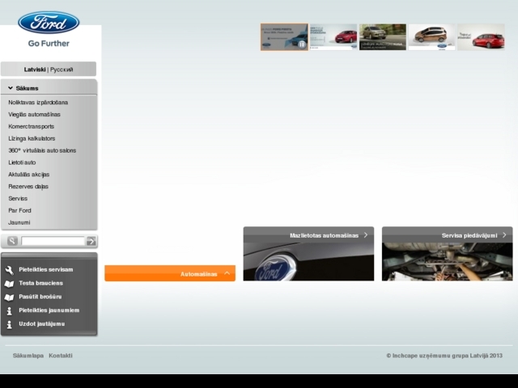
Task: Click the Pieteikties jaunumiem link
Action: [49, 310]
